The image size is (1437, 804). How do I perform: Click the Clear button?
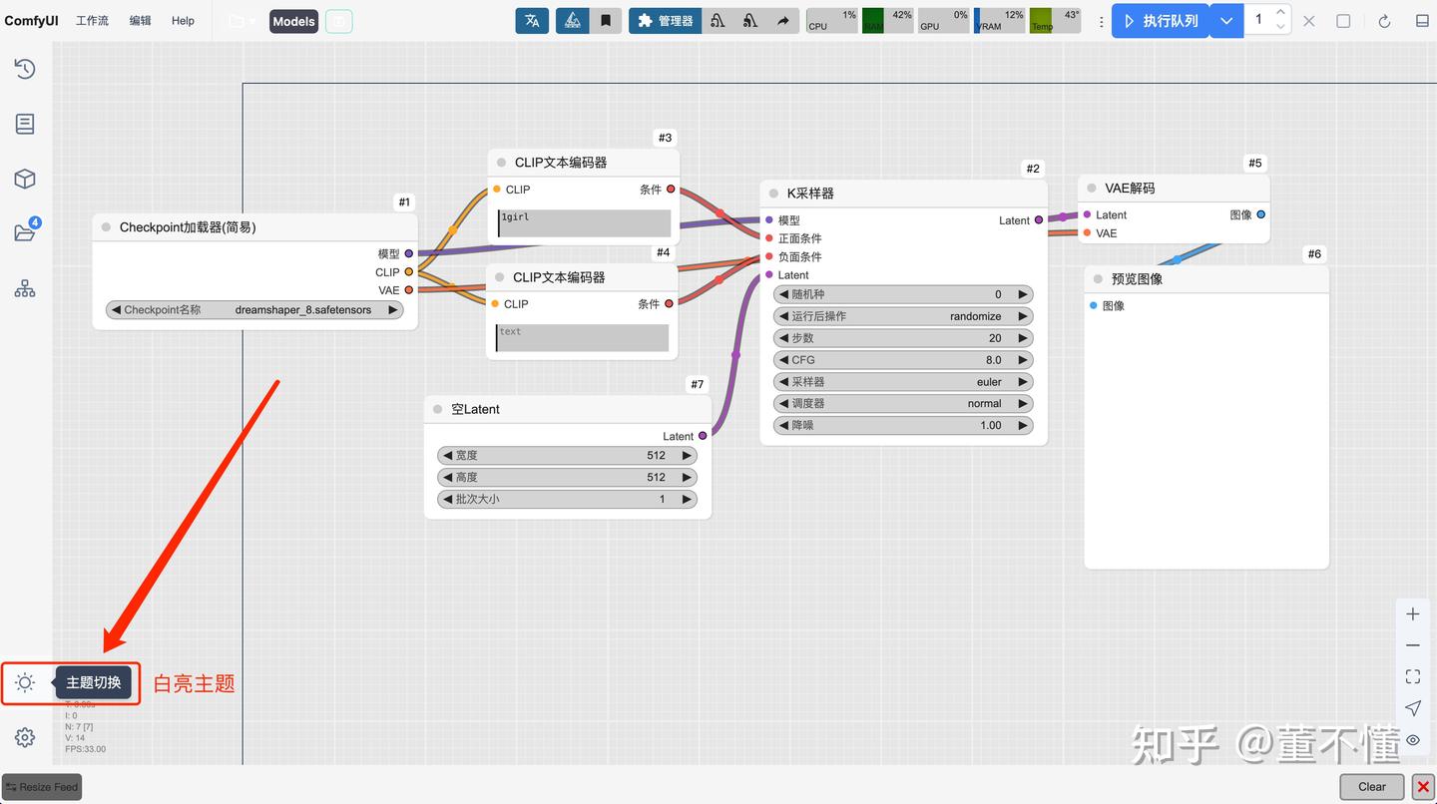(1372, 787)
